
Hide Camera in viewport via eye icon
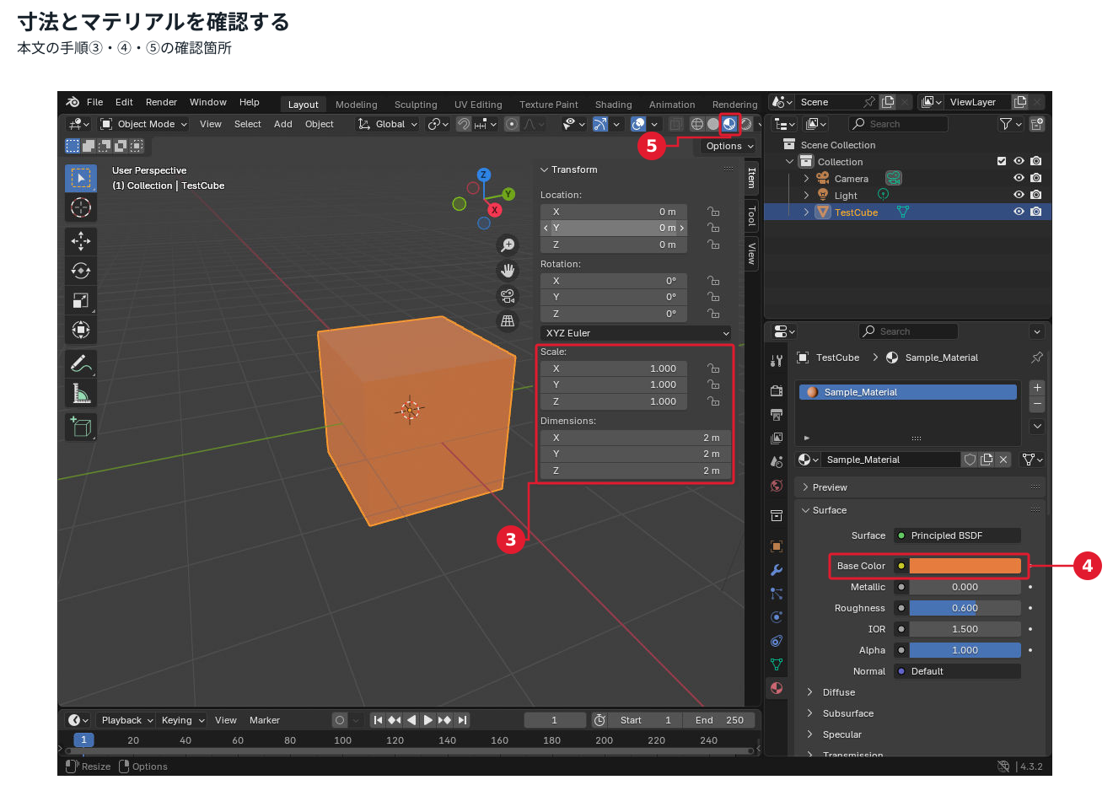(1019, 178)
